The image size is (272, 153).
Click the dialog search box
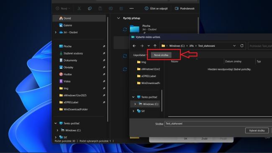tap(260, 46)
